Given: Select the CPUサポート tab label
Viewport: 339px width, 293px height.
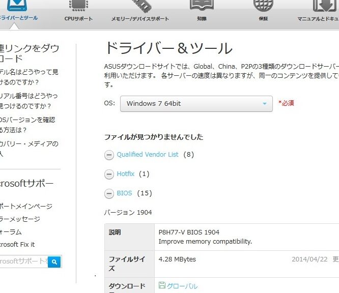Looking at the screenshot, I should tap(78, 19).
